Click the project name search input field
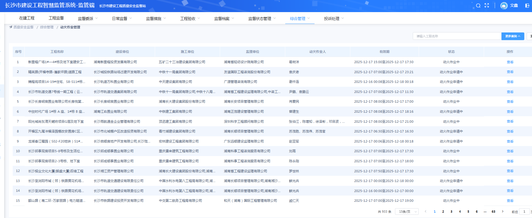532x218 pixels. (x=457, y=36)
